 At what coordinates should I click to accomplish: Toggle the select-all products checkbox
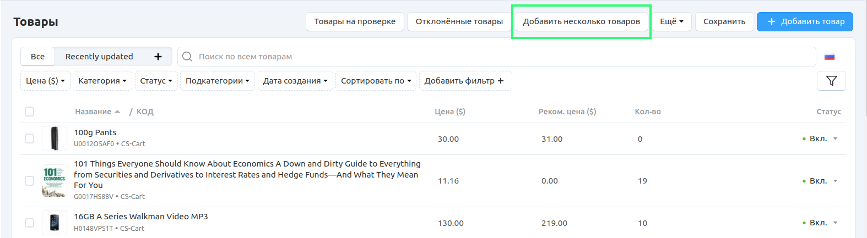click(30, 112)
